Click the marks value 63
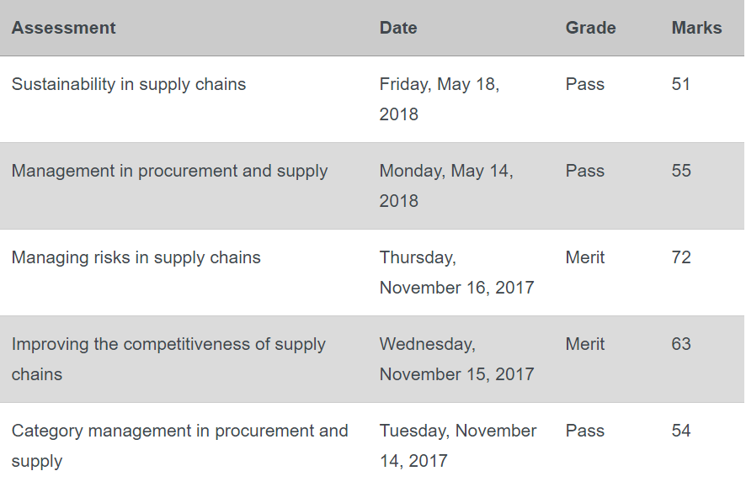Image resolution: width=746 pixels, height=487 pixels. pyautogui.click(x=681, y=344)
